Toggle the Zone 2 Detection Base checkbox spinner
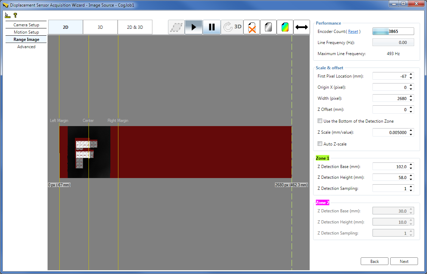The height and width of the screenshot is (274, 427). [412, 211]
